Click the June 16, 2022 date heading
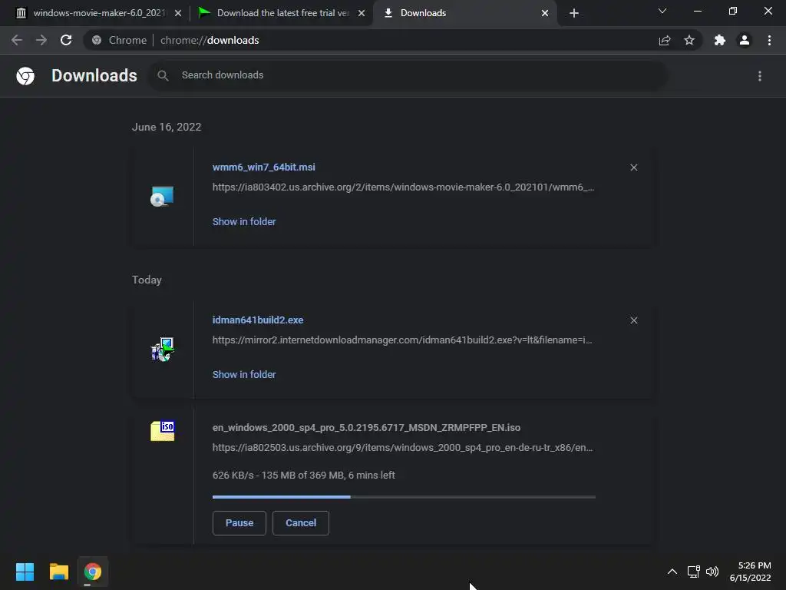This screenshot has height=590, width=786. pos(167,127)
